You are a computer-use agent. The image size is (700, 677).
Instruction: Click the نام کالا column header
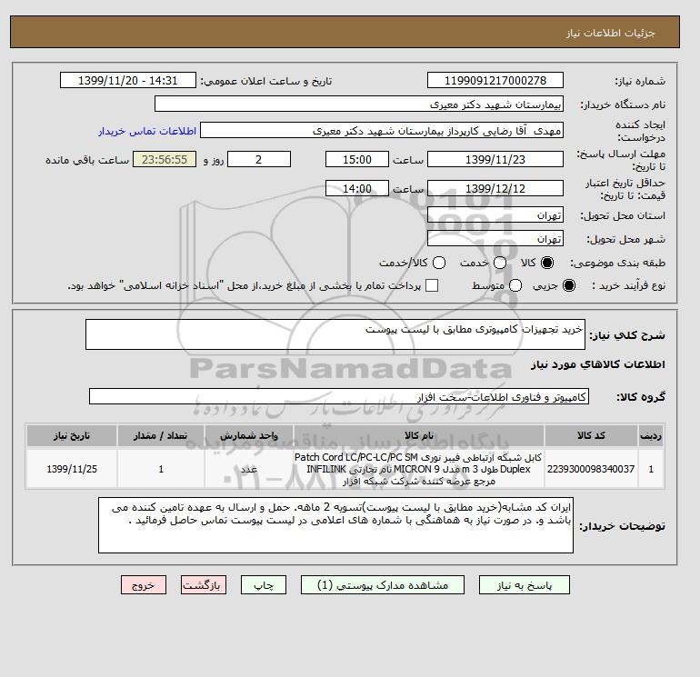pos(419,435)
